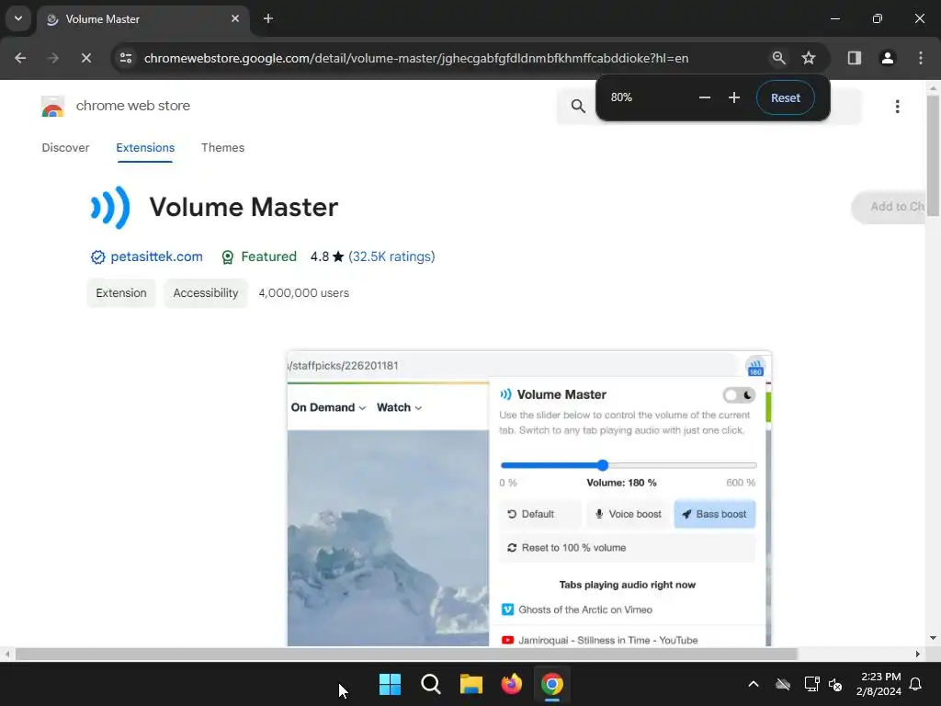Open the On Demand dropdown in preview
This screenshot has height=706, width=941.
(328, 407)
